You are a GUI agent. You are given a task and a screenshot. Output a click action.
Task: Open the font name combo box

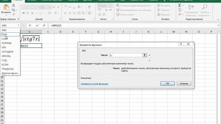tap(31, 7)
